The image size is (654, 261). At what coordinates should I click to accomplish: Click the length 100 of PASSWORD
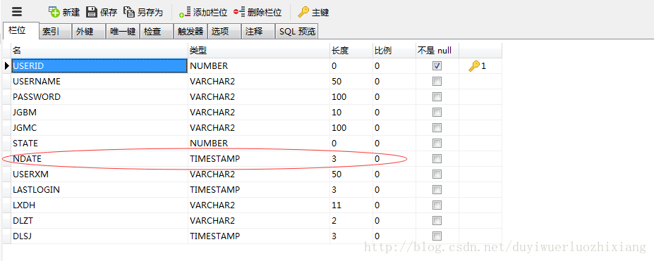(351, 97)
